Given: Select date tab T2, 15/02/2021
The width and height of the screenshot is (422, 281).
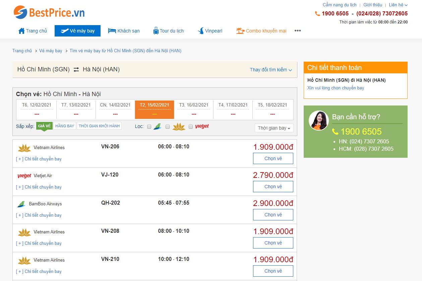Looking at the screenshot, I should click(x=155, y=110).
